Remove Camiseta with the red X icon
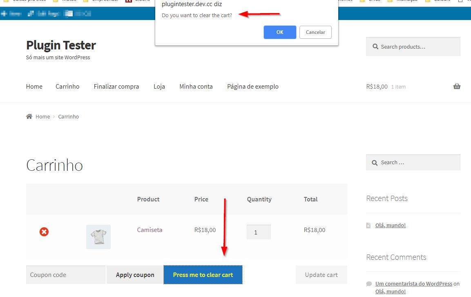The height and width of the screenshot is (297, 471). (x=44, y=232)
